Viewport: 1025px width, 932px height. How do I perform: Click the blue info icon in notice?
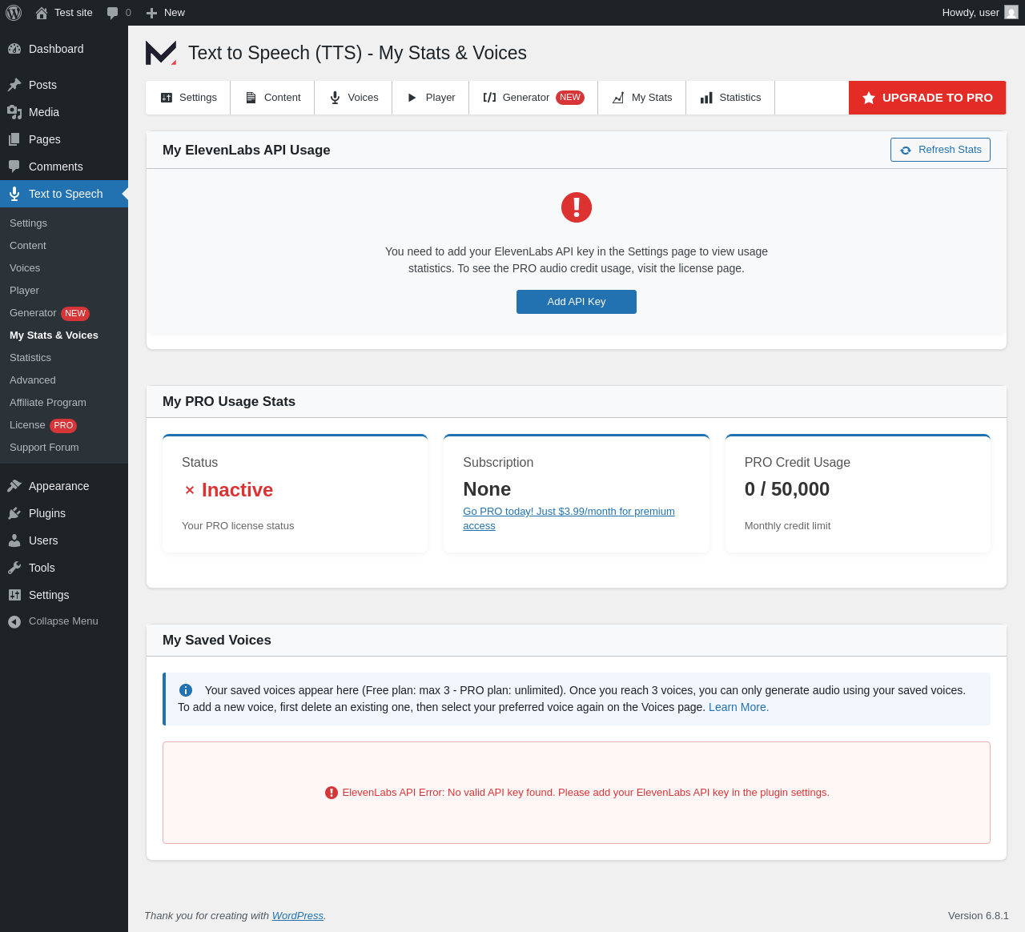tap(186, 690)
